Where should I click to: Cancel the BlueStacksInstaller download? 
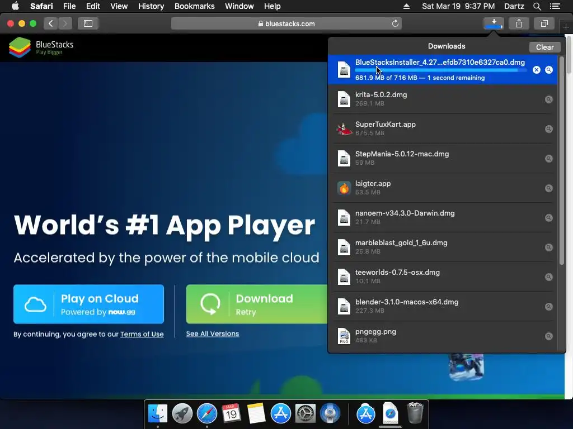tap(536, 70)
